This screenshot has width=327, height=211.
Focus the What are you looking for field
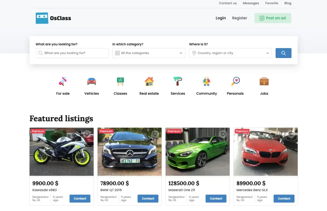72,53
